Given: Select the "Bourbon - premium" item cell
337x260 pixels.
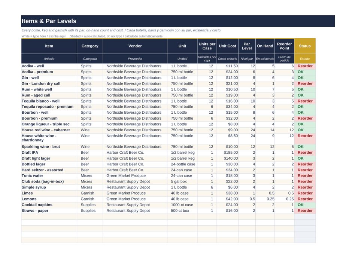Looking at the screenshot, I should [49, 118].
